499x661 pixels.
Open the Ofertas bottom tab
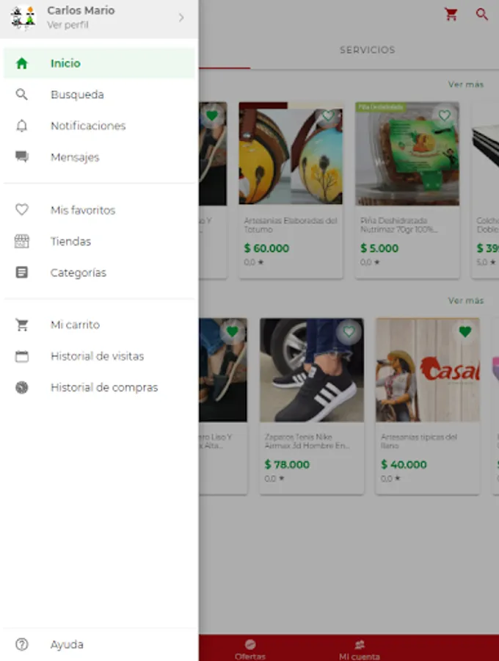tap(250, 649)
